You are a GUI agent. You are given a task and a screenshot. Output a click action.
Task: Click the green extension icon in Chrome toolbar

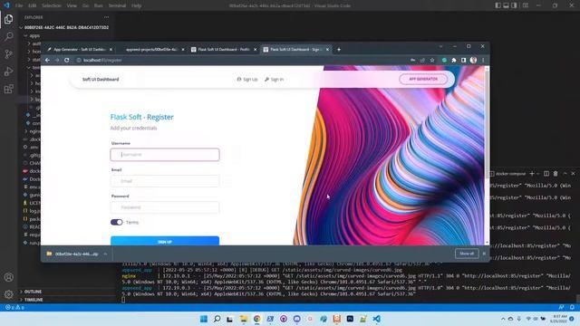pos(444,60)
